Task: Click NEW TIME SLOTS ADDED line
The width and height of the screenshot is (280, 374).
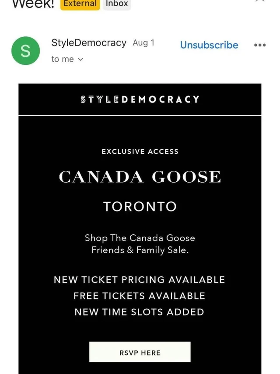Action: 139,312
